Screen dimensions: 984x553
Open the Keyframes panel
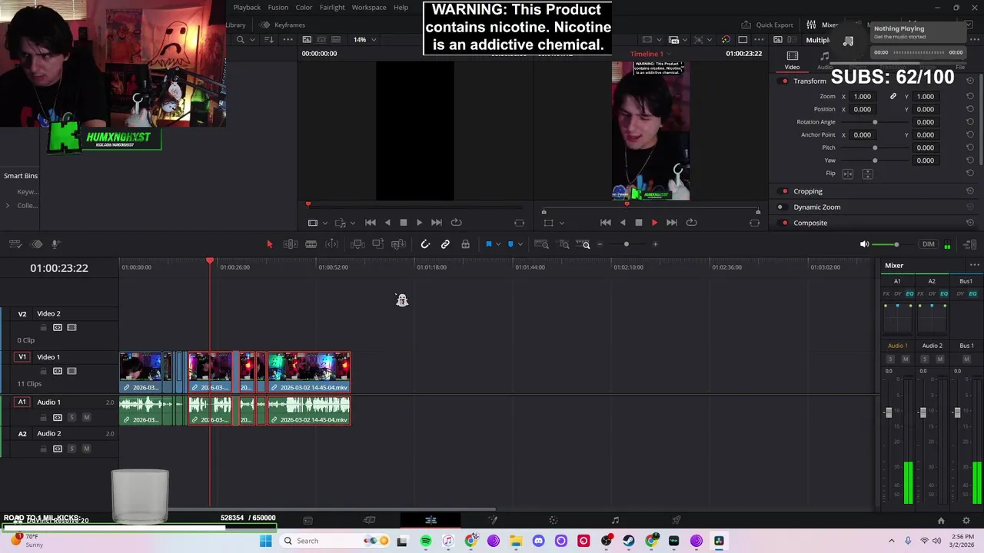point(283,25)
